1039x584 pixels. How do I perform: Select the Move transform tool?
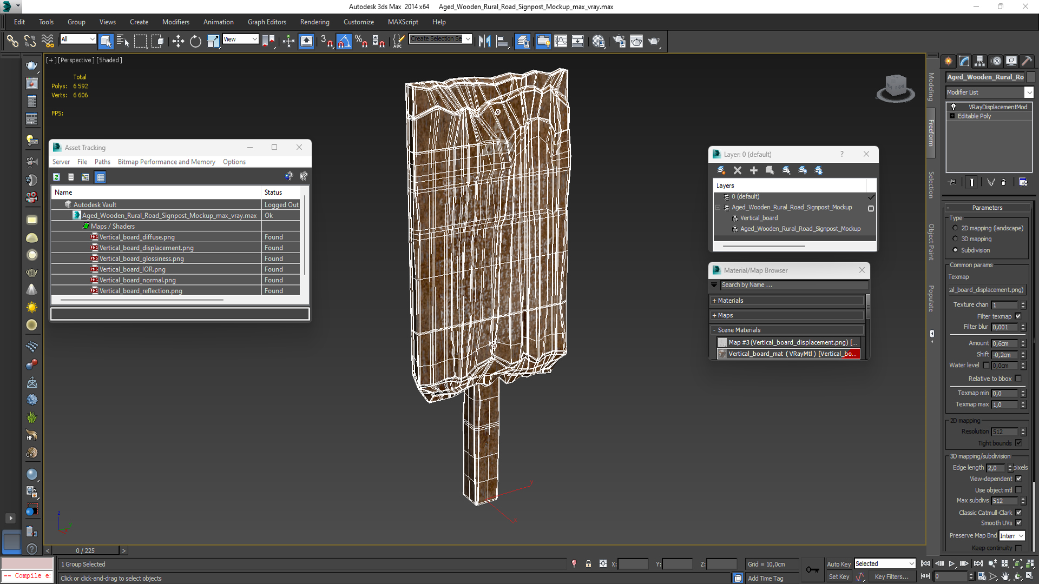pyautogui.click(x=178, y=41)
